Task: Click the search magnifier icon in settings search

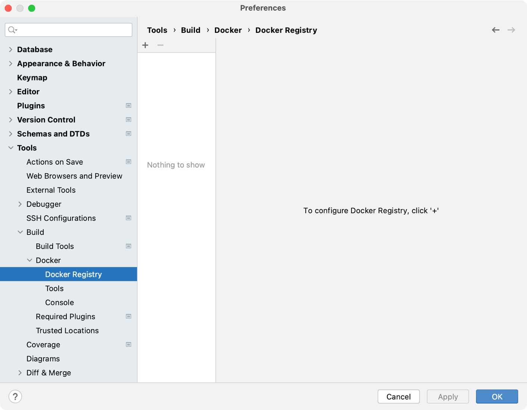Action: click(11, 30)
